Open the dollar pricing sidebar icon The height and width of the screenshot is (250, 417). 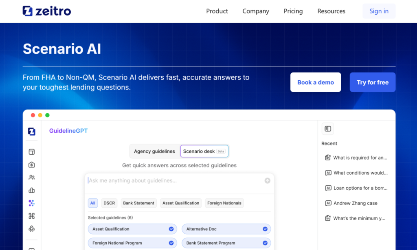[x=32, y=164]
